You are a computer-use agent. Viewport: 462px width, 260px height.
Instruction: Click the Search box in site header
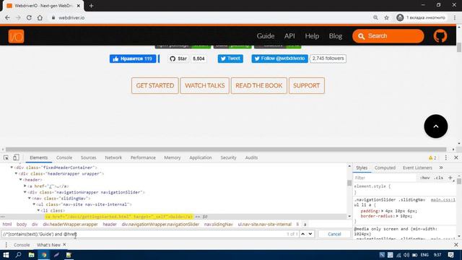388,36
